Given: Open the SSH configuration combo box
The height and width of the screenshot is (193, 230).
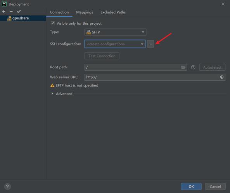Looking at the screenshot, I should 115,44.
